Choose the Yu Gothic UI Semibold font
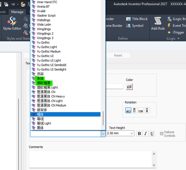 pos(65,65)
